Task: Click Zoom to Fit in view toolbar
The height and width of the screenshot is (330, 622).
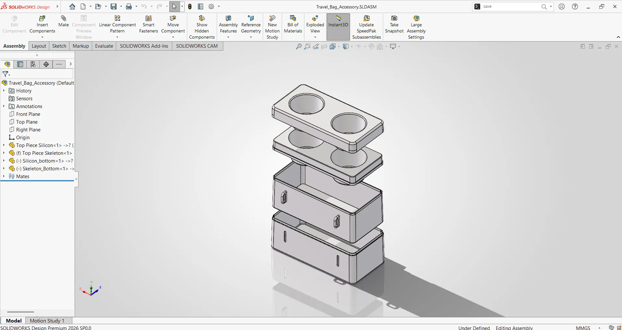Action: point(299,47)
